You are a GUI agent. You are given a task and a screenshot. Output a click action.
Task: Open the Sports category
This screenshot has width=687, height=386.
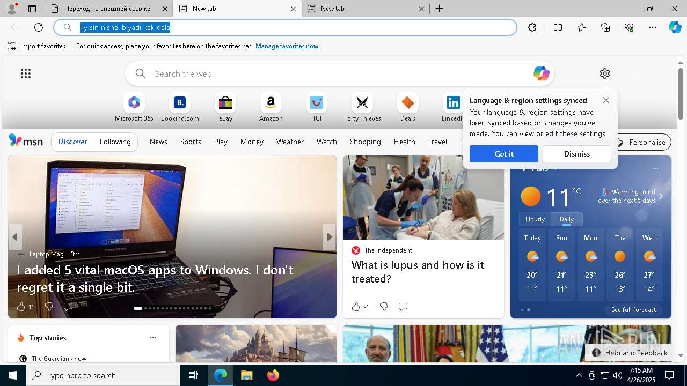[x=191, y=142]
